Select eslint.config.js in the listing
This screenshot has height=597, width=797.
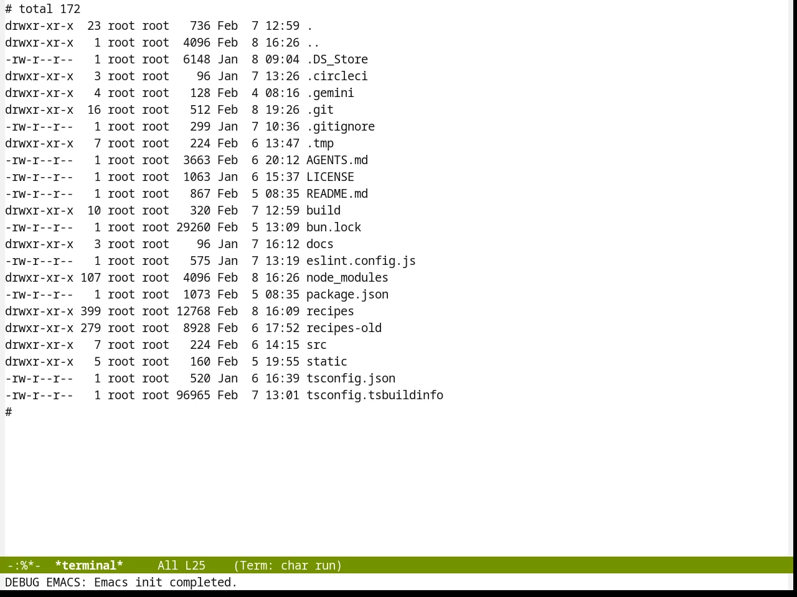tap(361, 261)
